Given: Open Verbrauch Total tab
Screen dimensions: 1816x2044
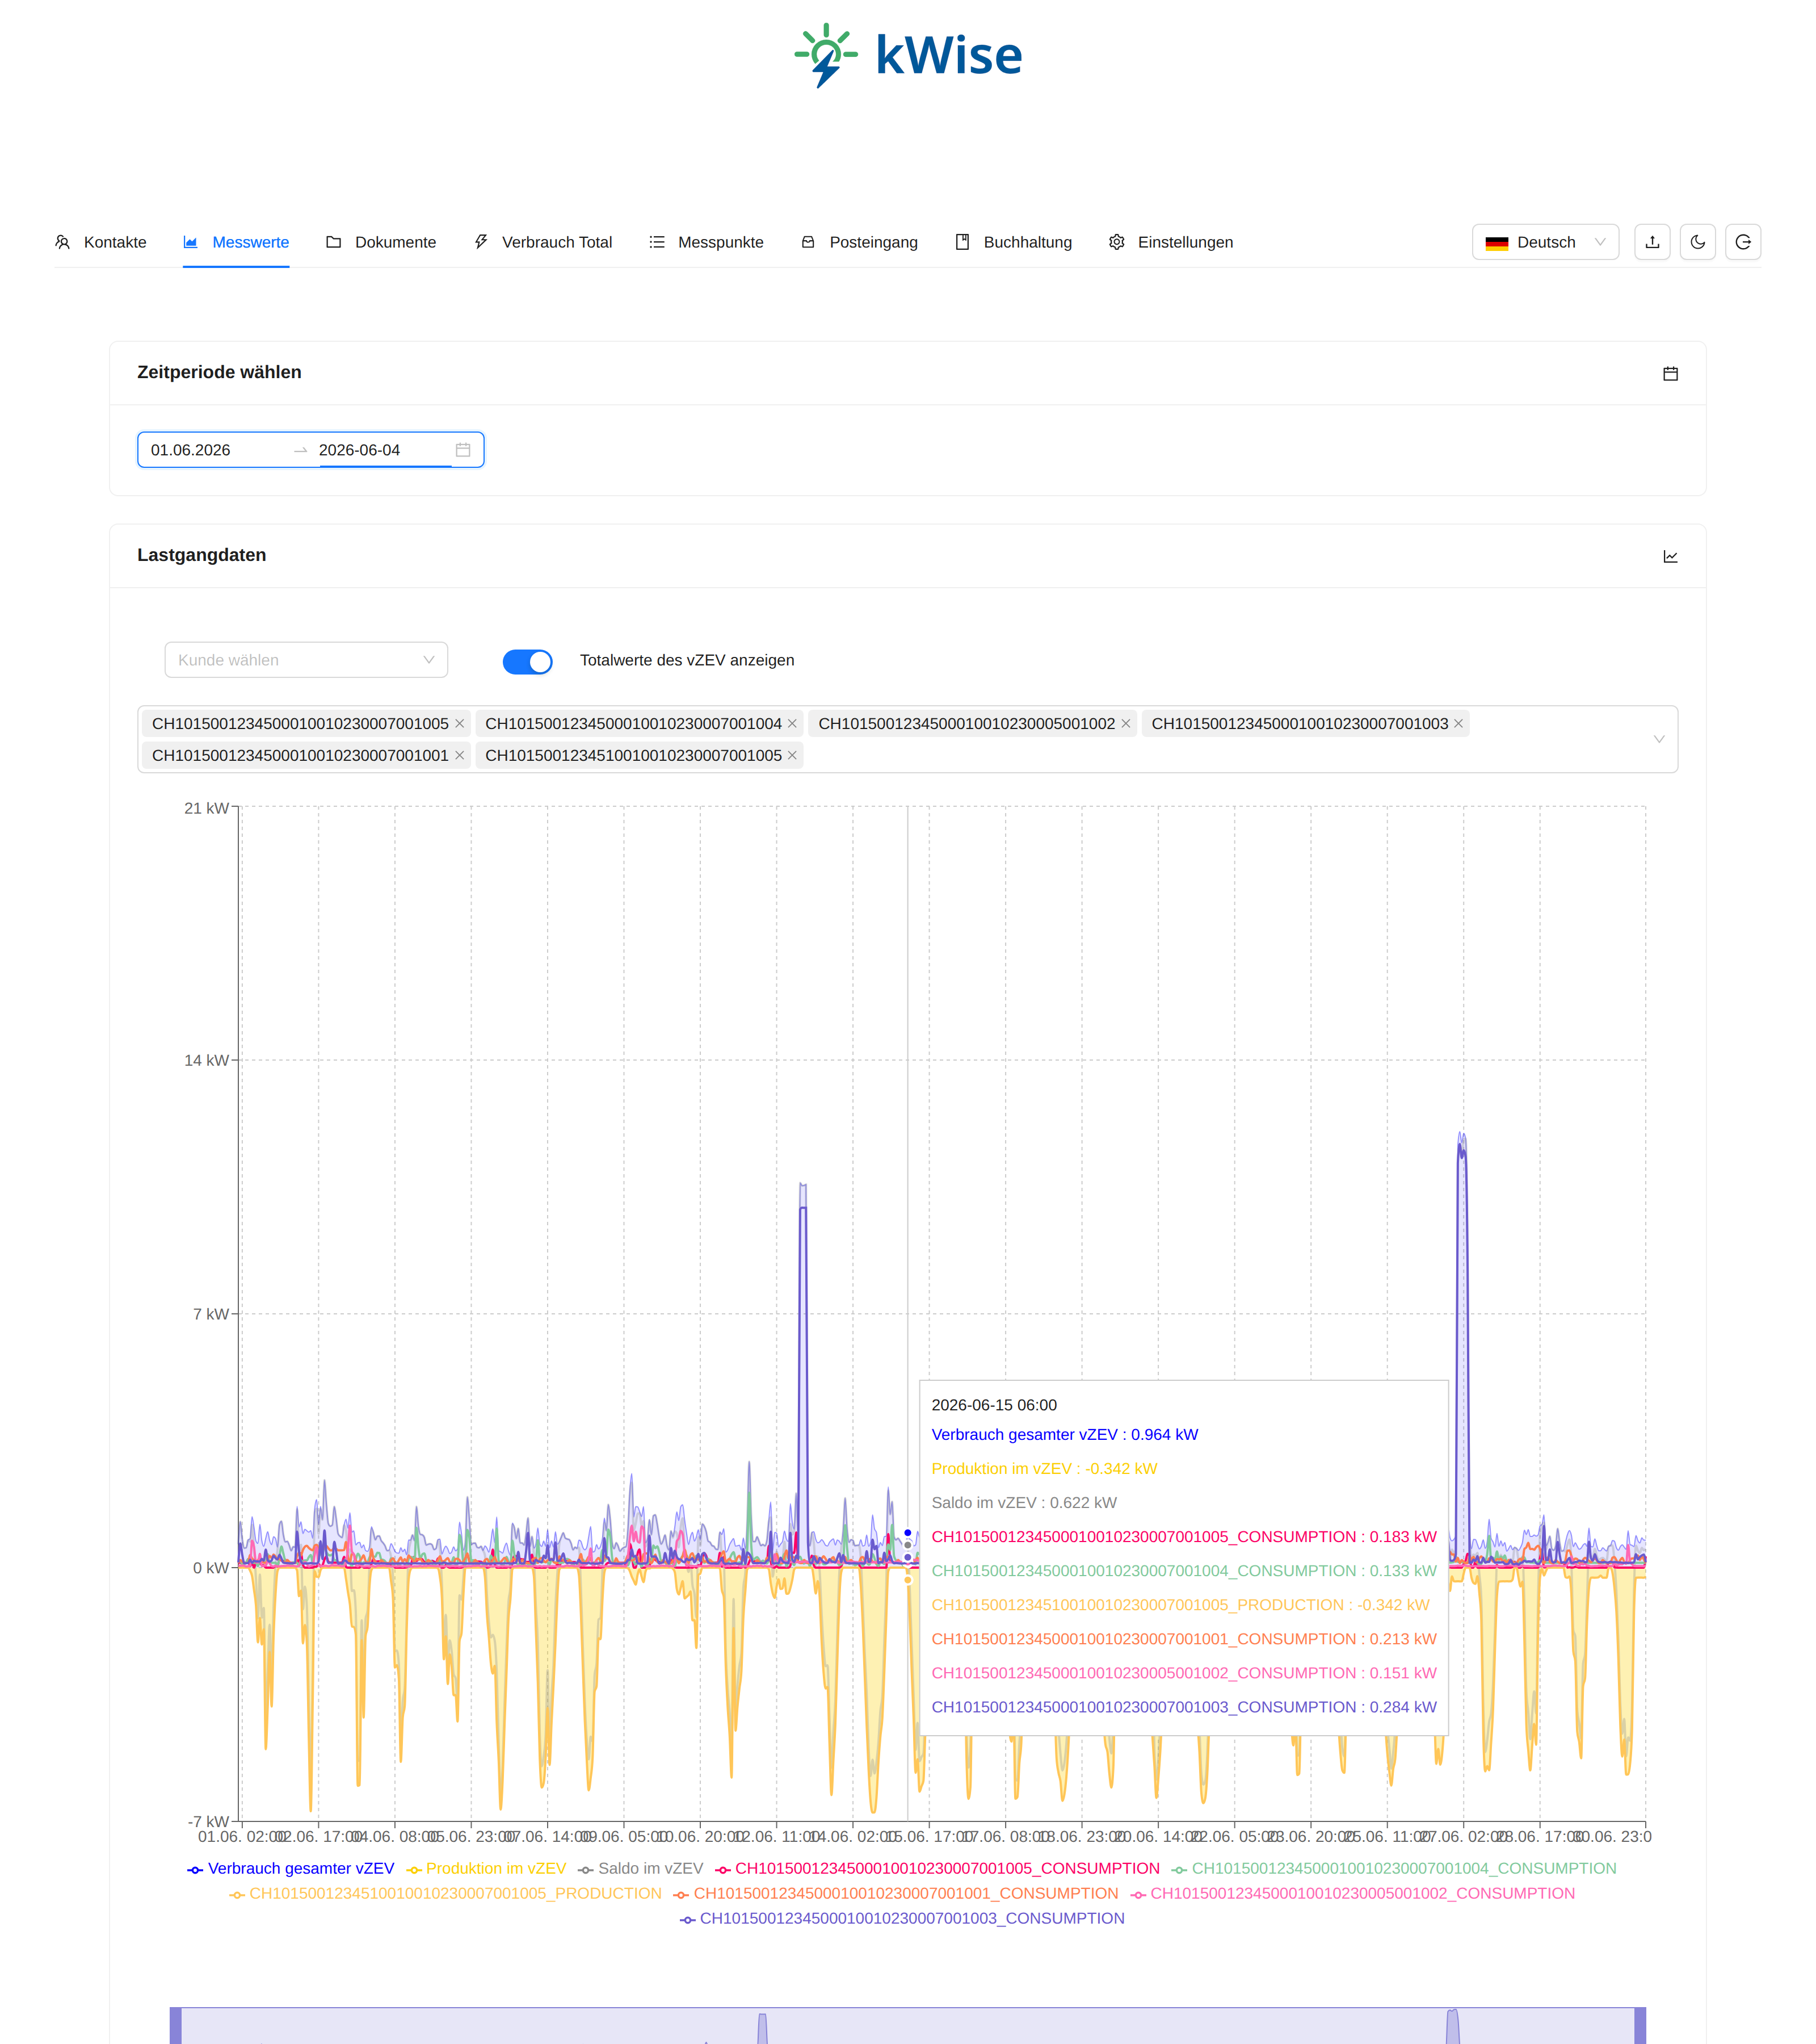Looking at the screenshot, I should point(543,242).
